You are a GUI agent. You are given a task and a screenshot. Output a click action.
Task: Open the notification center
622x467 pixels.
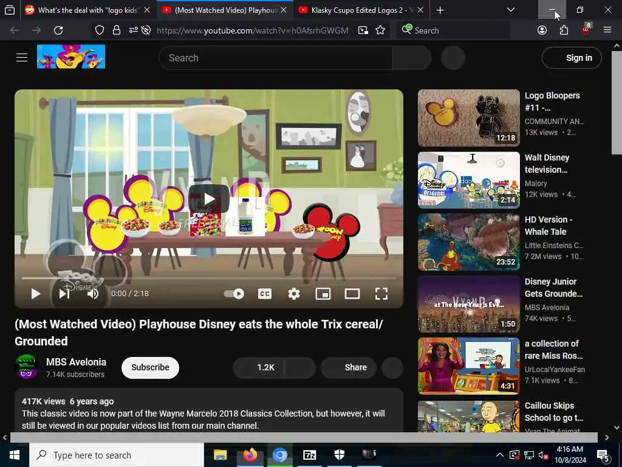[x=603, y=455]
